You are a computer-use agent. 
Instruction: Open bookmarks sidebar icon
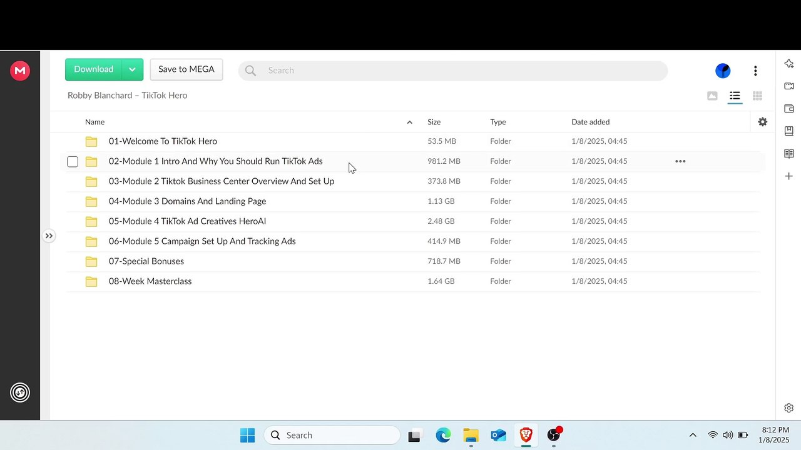point(788,131)
